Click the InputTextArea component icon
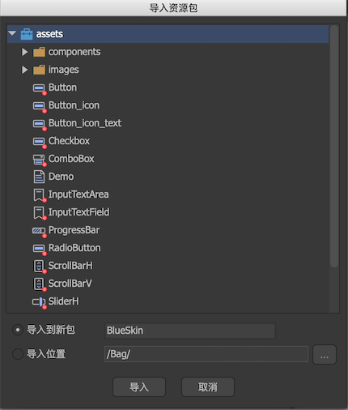Screen dimensions: 348x410 coord(40,195)
